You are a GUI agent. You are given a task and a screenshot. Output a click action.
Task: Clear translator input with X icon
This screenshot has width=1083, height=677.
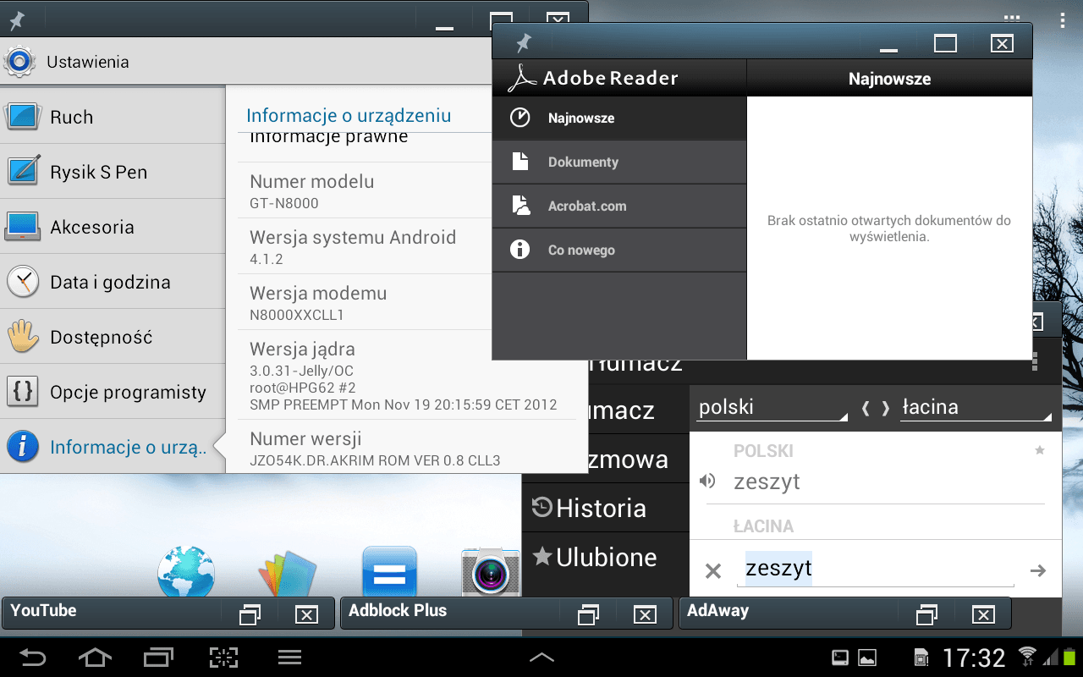713,571
